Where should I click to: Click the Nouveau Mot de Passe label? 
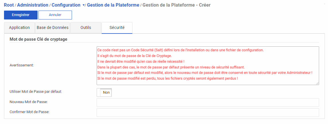click(29, 102)
